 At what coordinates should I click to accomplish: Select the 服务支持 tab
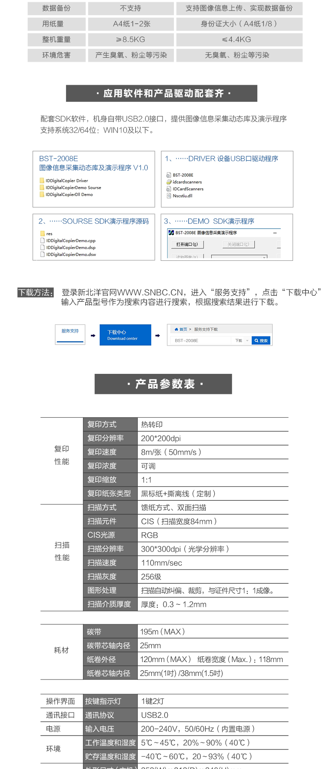(70, 334)
